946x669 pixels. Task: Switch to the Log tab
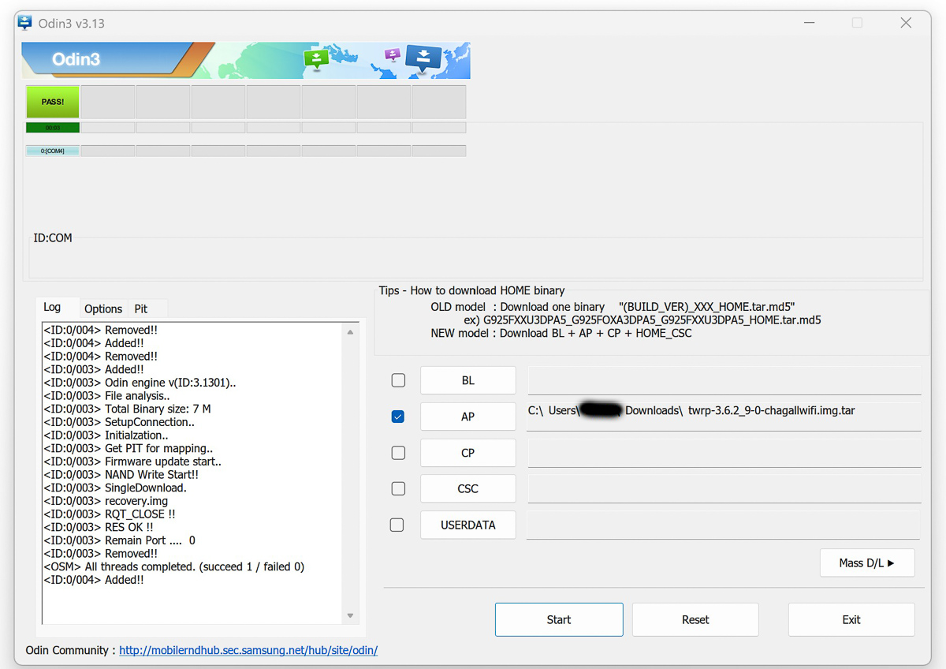[x=52, y=308]
